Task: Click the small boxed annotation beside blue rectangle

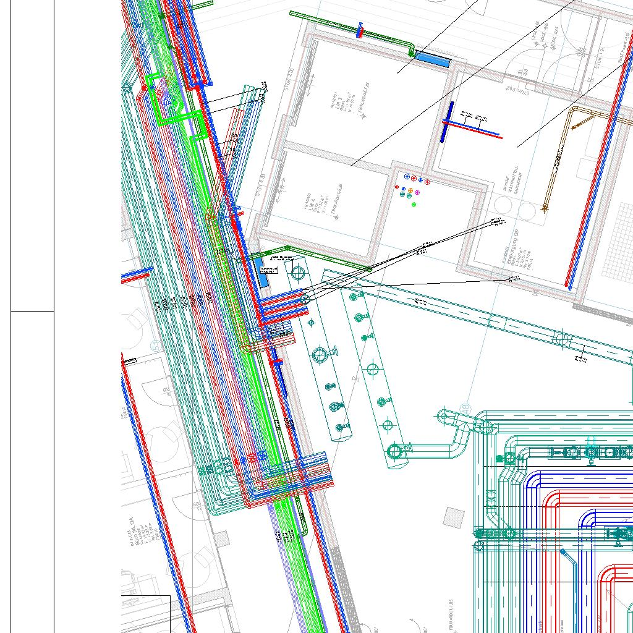Action: [268, 270]
